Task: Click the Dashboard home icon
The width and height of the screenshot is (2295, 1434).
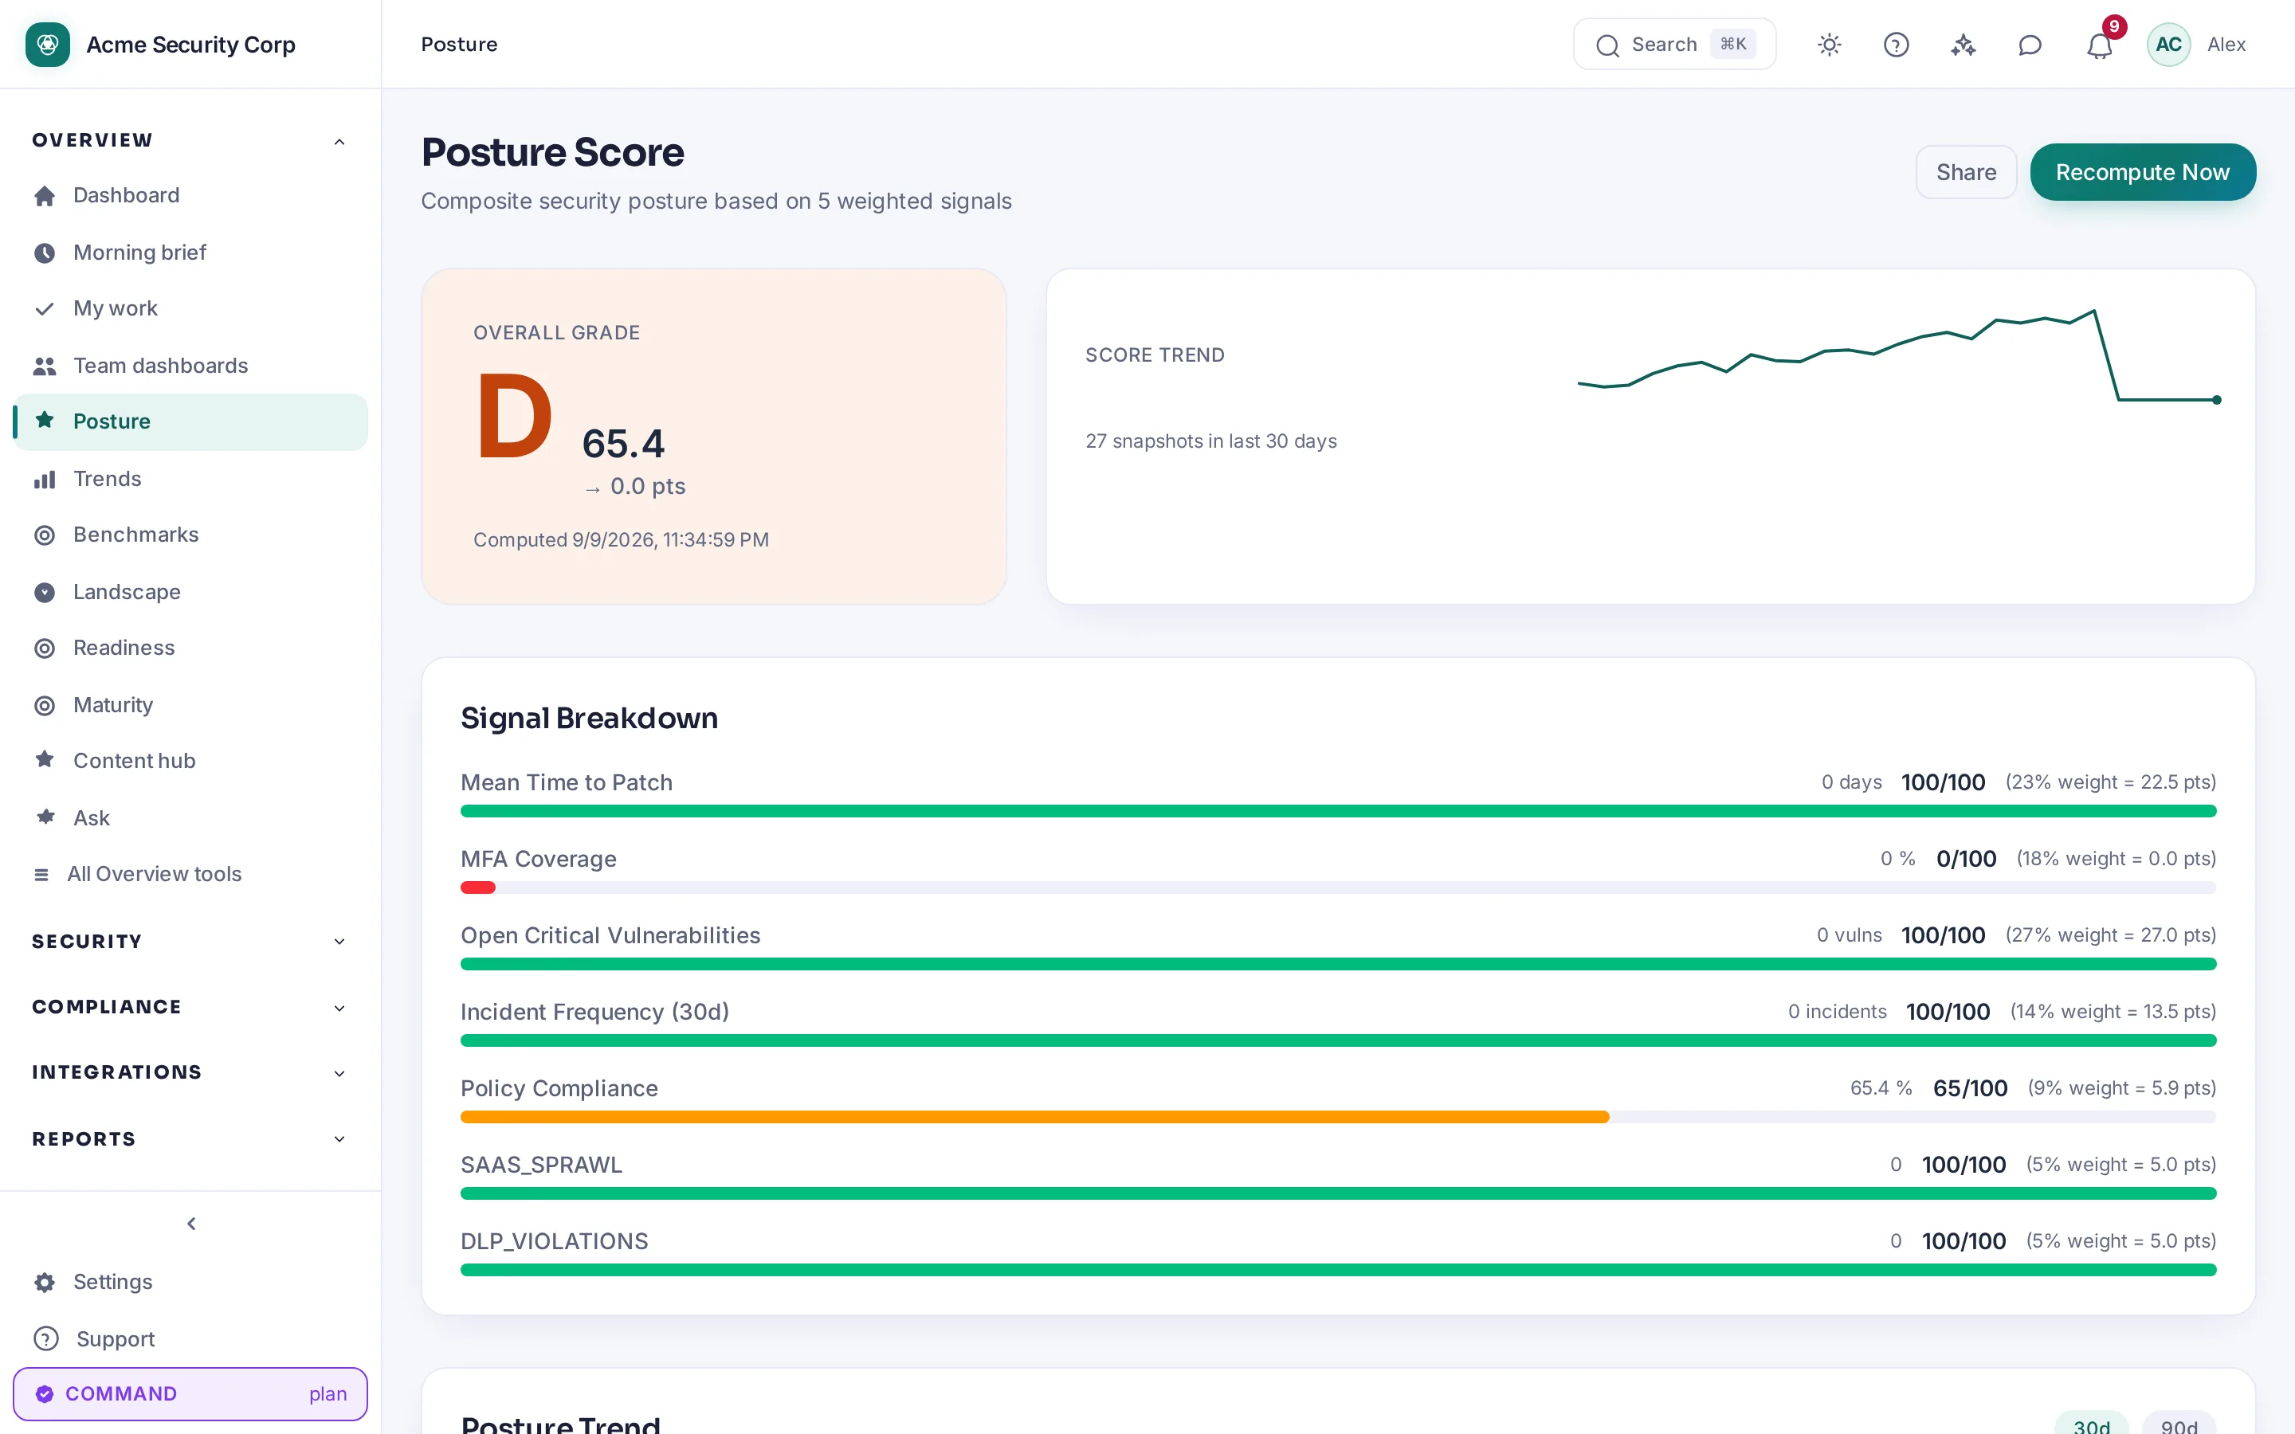Action: click(x=45, y=195)
